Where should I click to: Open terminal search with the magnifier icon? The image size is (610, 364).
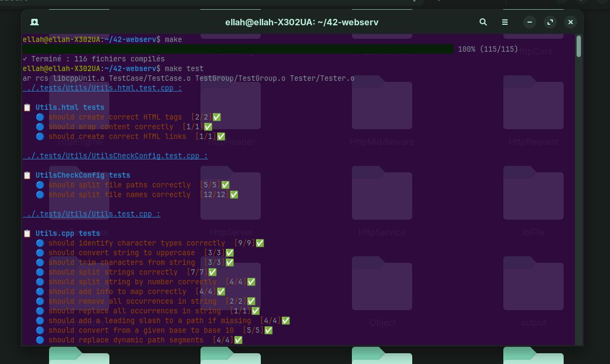click(x=483, y=22)
